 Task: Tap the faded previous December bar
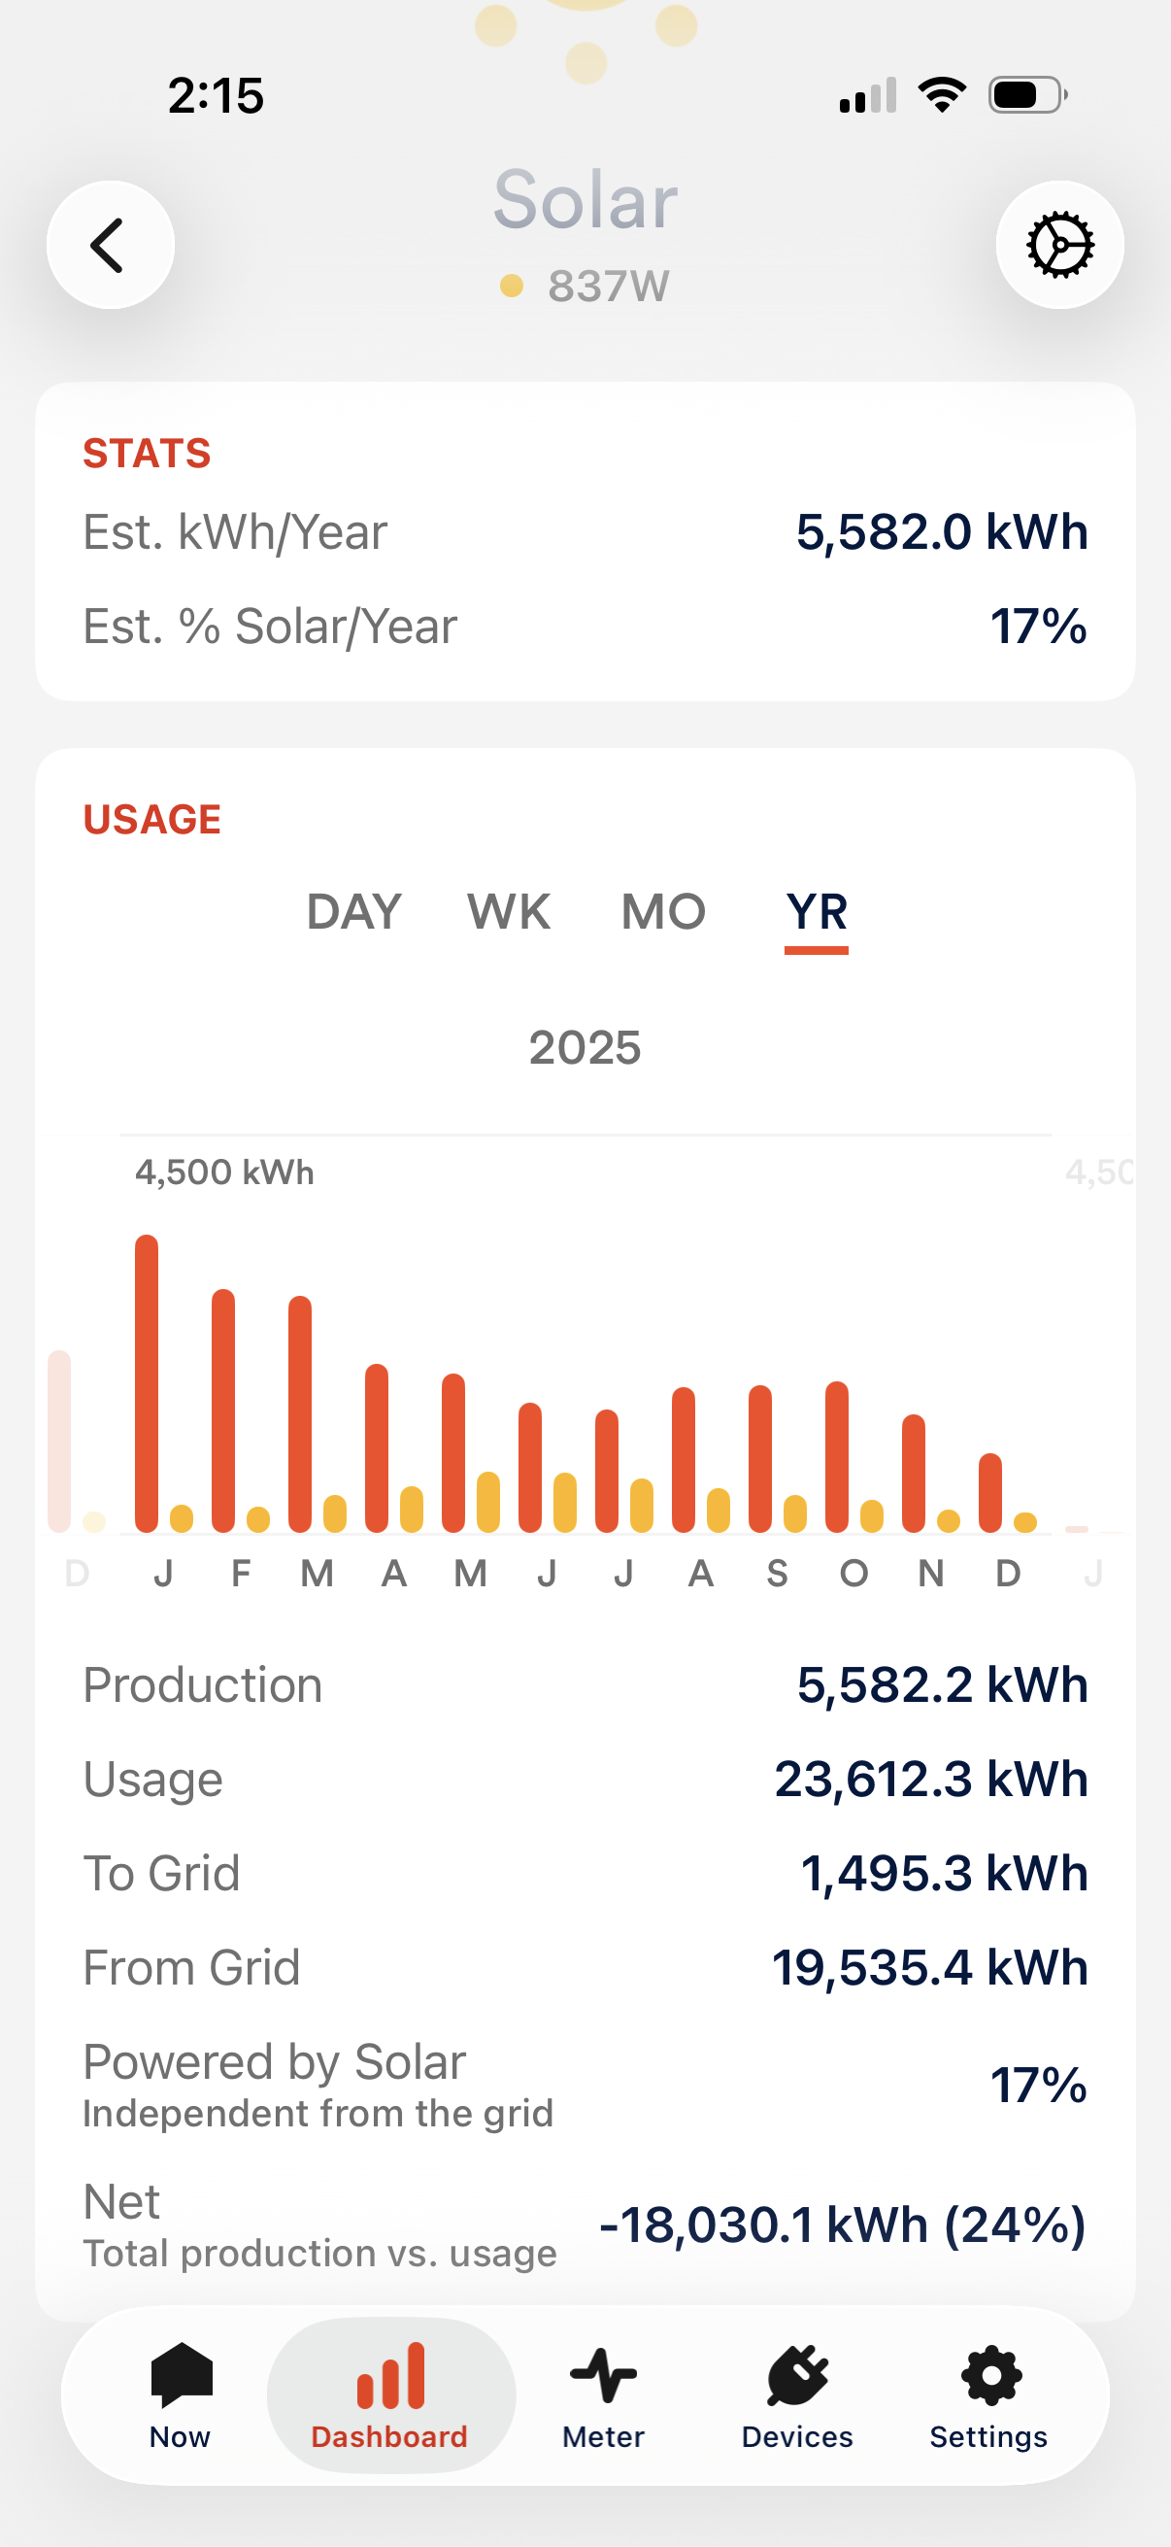click(x=59, y=1441)
